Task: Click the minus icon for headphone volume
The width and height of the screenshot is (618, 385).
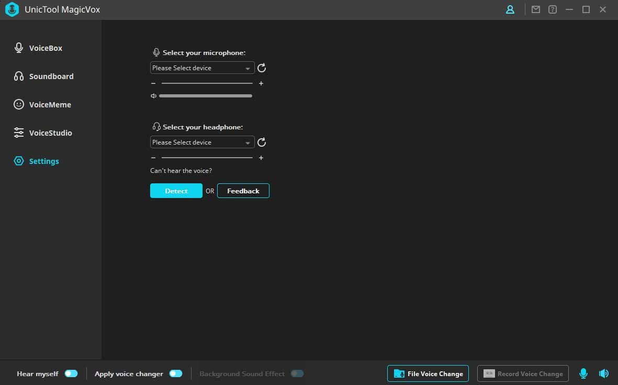Action: pos(153,158)
